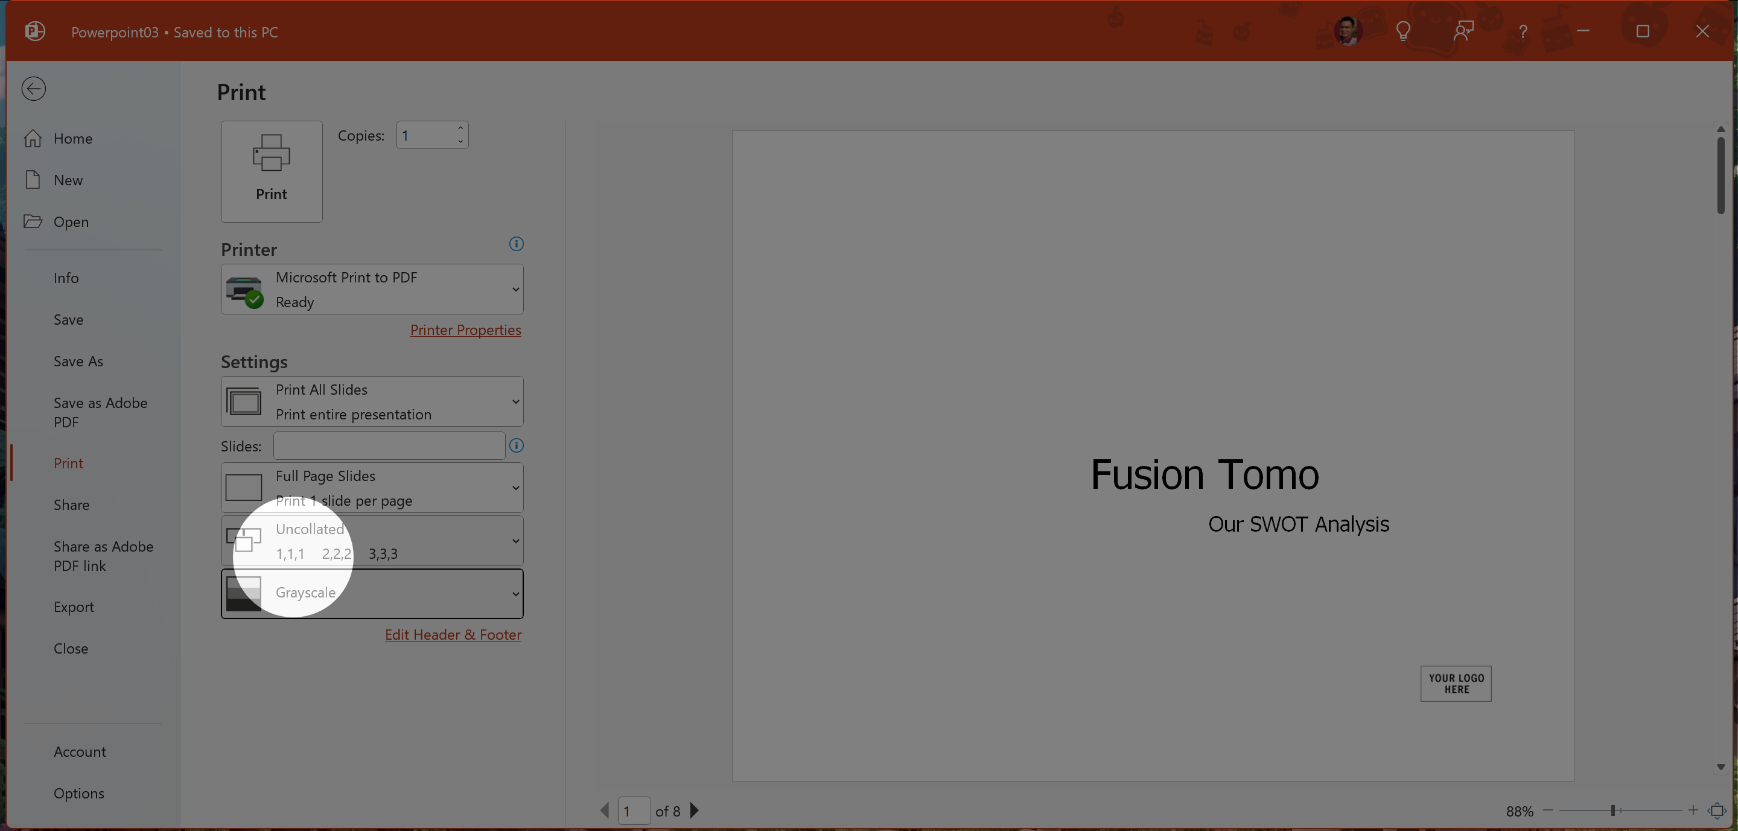Screen dimensions: 1738x831
Task: Increase copies with up stepper arrow
Action: 460,128
